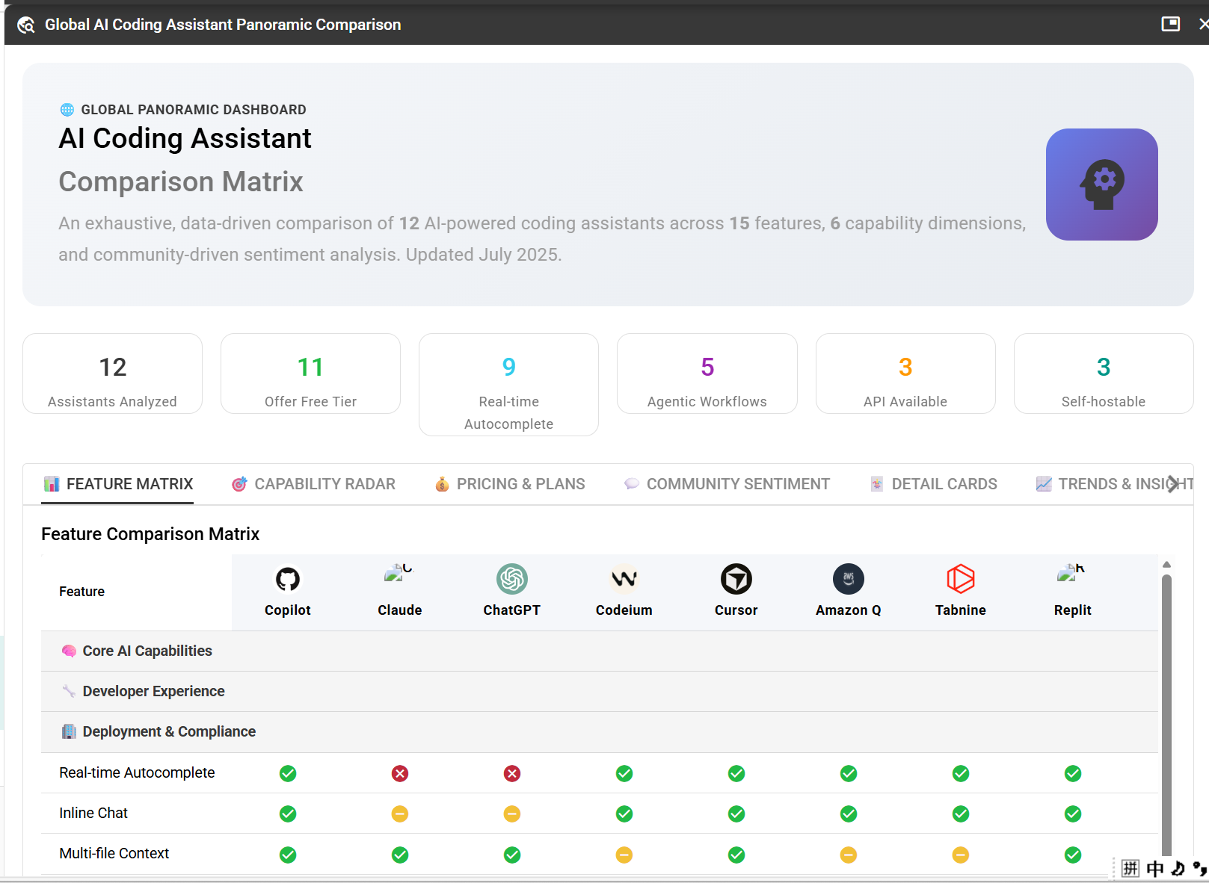Image resolution: width=1209 pixels, height=883 pixels.
Task: Switch to the Capability Radar tab
Action: tap(313, 484)
